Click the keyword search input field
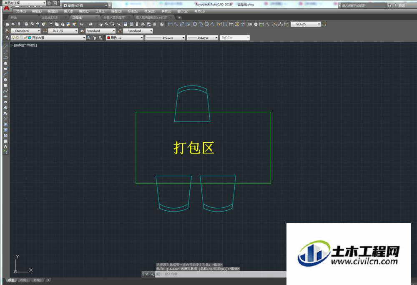Viewport: 417px width, 285px height. (363, 5)
